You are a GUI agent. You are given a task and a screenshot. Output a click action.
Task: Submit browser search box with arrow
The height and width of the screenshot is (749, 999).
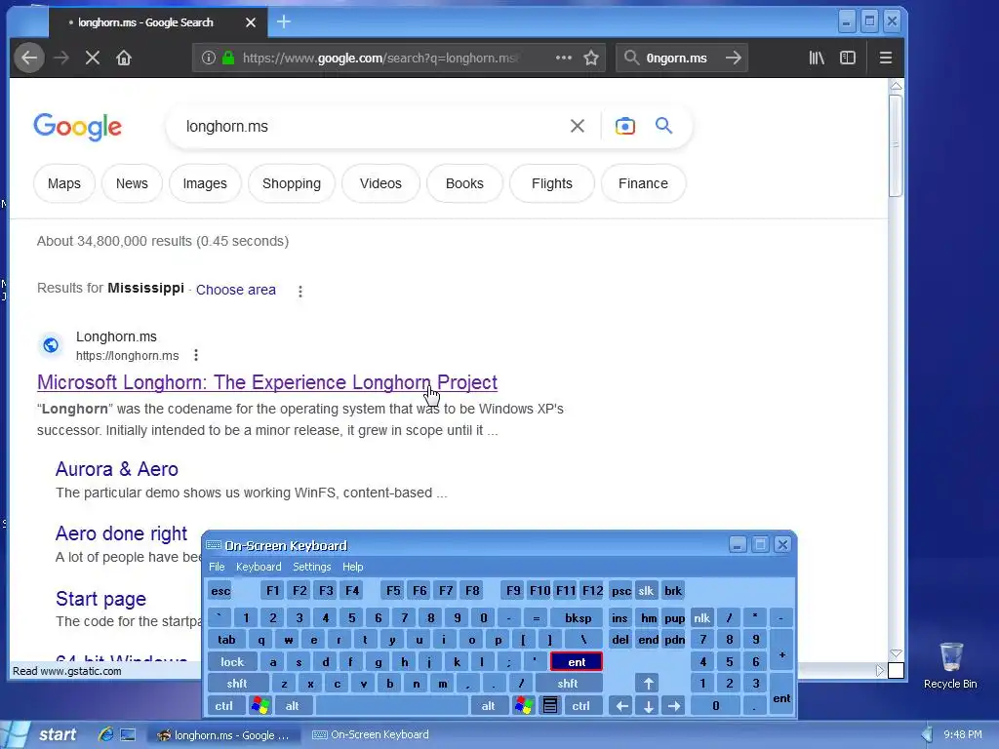[734, 58]
